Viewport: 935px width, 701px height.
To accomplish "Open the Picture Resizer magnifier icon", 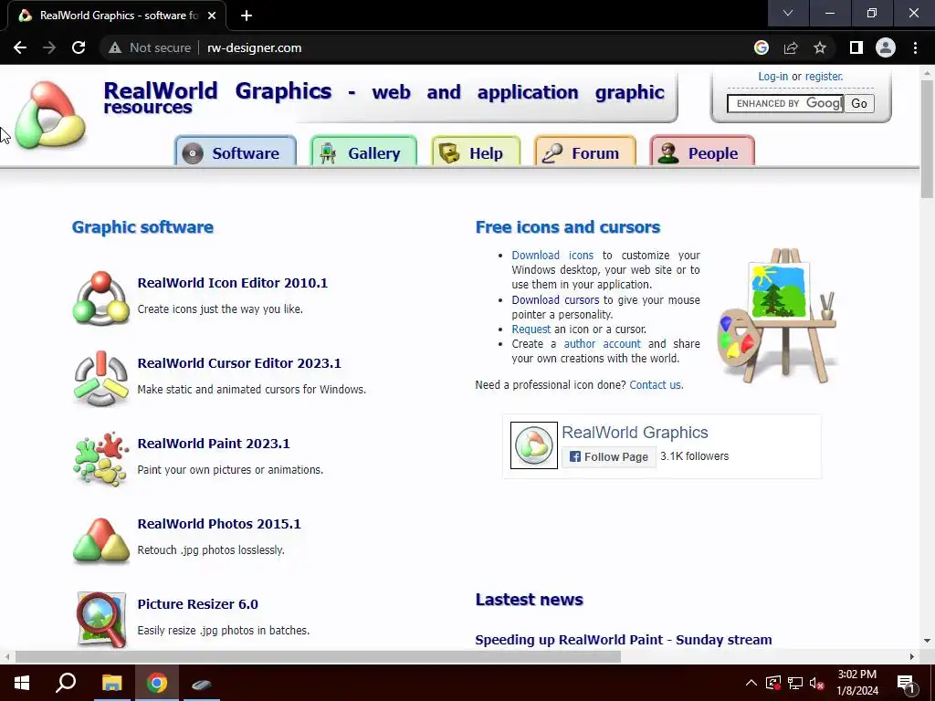I will point(100,620).
